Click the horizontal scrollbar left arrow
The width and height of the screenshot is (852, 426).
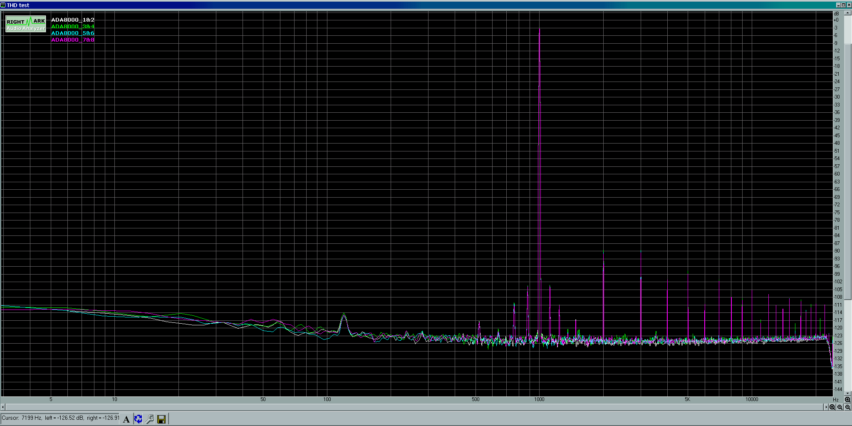[3, 407]
